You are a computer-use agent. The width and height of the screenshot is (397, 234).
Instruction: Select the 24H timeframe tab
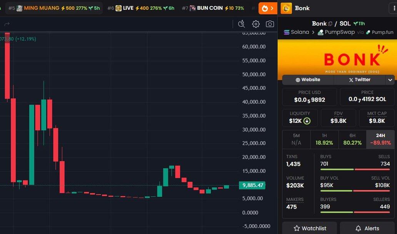(x=380, y=139)
